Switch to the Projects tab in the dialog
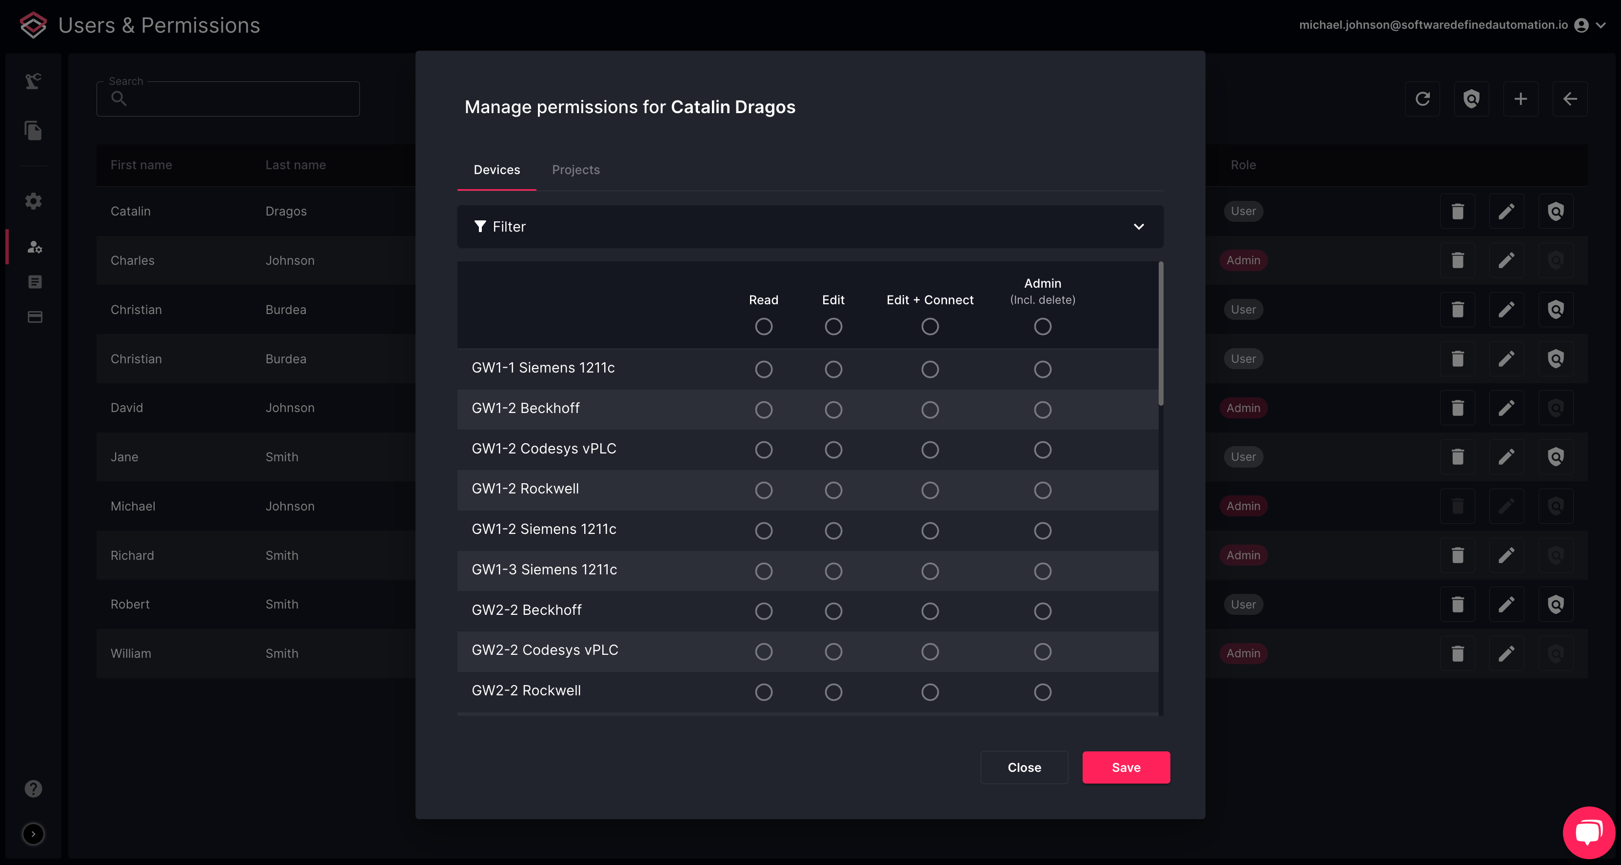Viewport: 1621px width, 865px height. [x=575, y=169]
